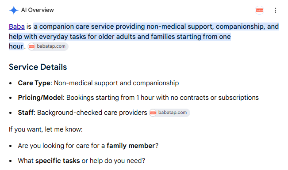Click the babatap.com source chip after 'hour'
This screenshot has height=170, width=288.
tap(48, 46)
